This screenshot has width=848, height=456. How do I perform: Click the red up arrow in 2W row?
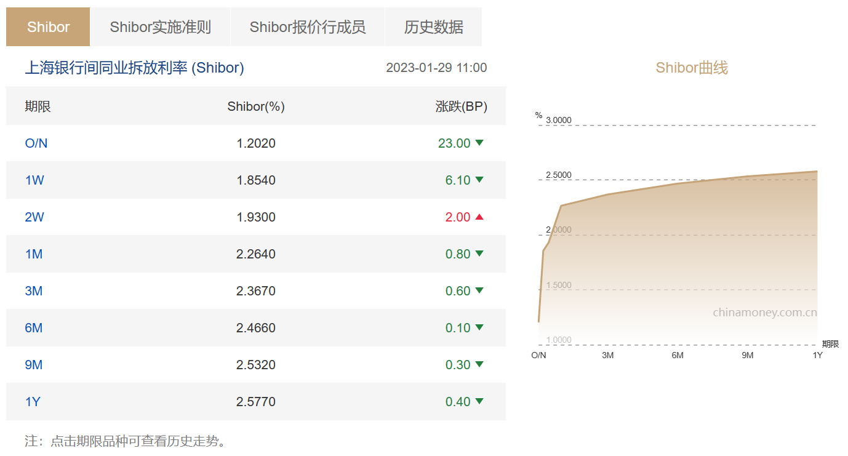(x=479, y=217)
